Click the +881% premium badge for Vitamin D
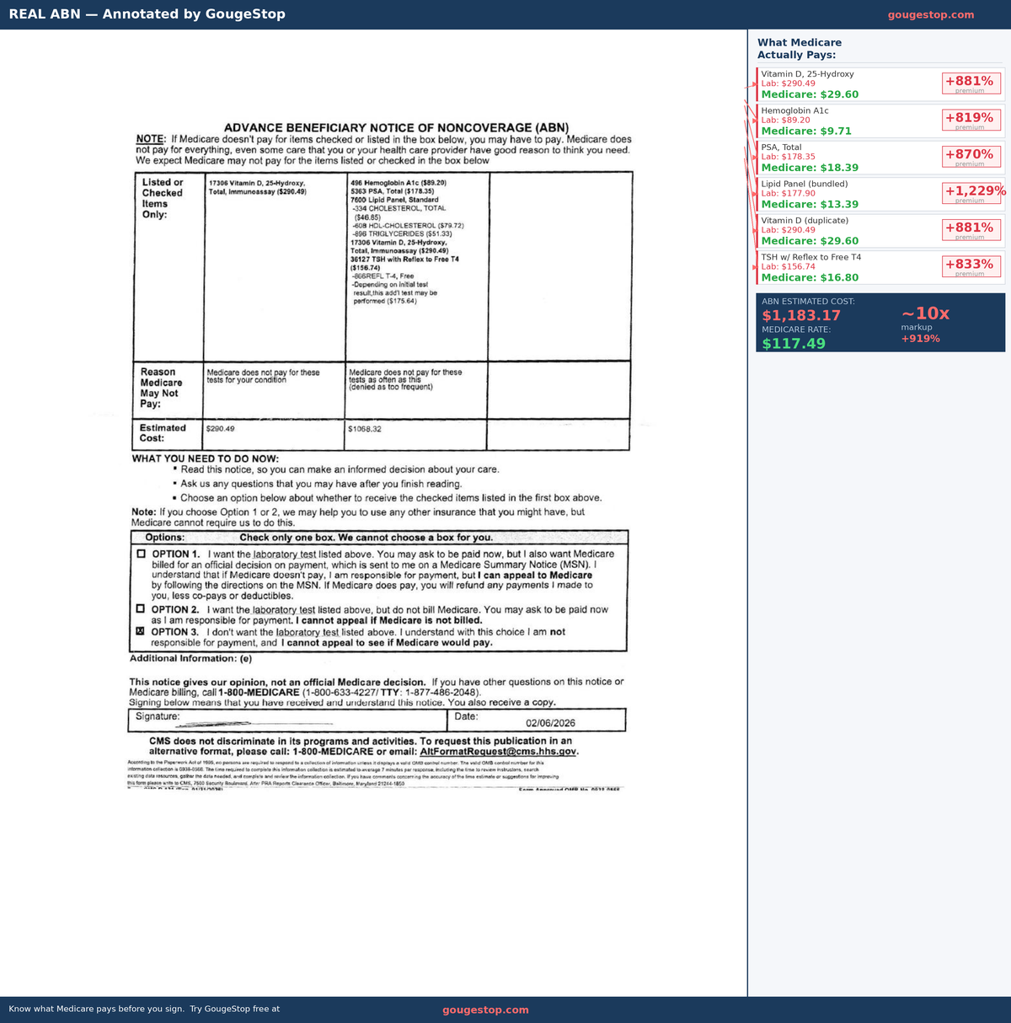The width and height of the screenshot is (1011, 1023). (x=971, y=83)
